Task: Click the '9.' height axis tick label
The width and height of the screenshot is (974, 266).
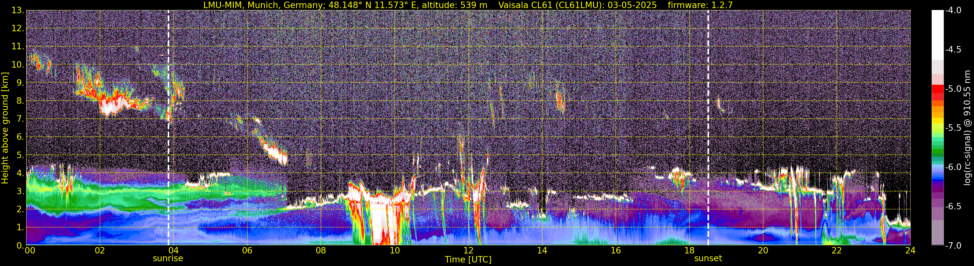Action: point(20,83)
